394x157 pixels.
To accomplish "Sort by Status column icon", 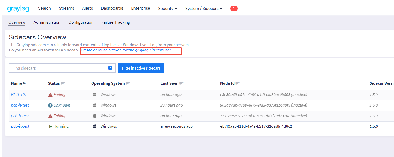I will [63, 84].
